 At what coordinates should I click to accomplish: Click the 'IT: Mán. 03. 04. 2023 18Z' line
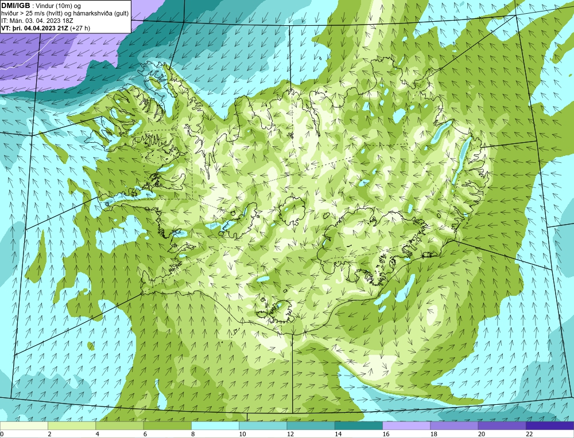37,21
